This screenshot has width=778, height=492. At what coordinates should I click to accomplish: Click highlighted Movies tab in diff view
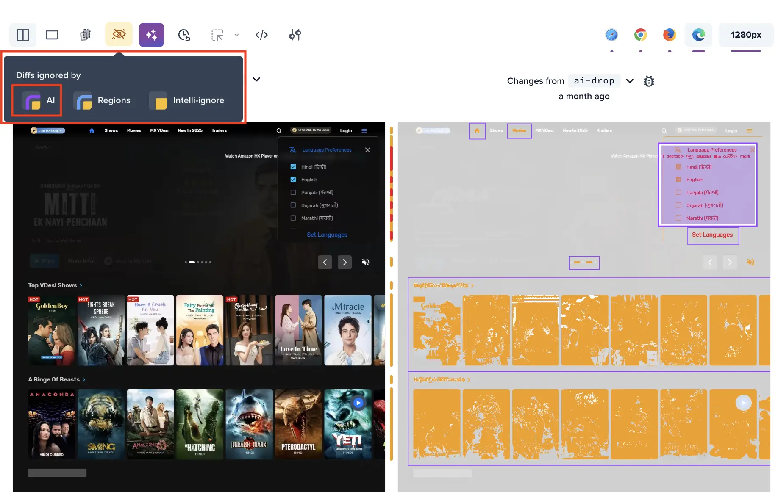click(519, 130)
